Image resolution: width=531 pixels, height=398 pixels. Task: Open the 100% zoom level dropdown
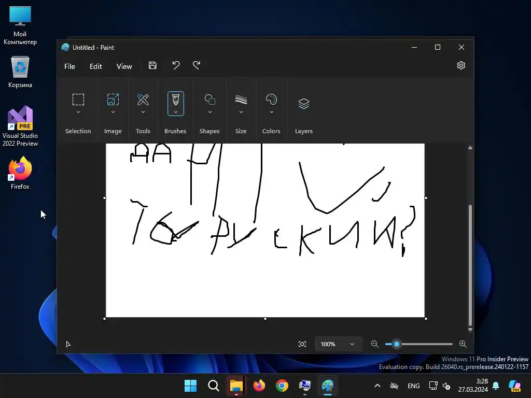click(x=338, y=344)
